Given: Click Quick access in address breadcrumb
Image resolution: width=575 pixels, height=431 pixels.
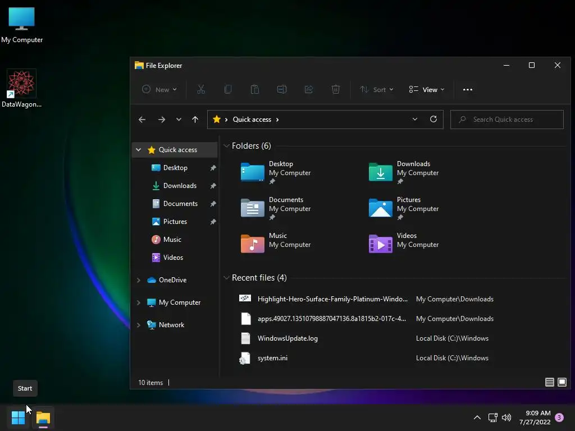Looking at the screenshot, I should tap(252, 120).
